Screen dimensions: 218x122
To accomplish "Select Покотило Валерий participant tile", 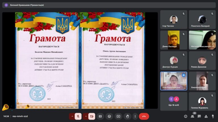I will click(x=202, y=19).
